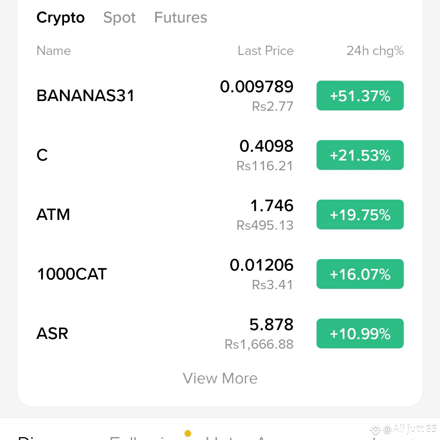Open the 1000CAT listing
The width and height of the screenshot is (440, 440).
click(x=220, y=274)
